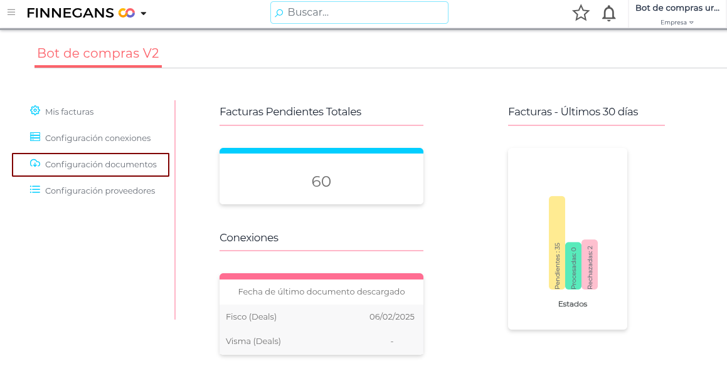The height and width of the screenshot is (376, 727).
Task: Click the yellow Pendientes bar
Action: 557,243
